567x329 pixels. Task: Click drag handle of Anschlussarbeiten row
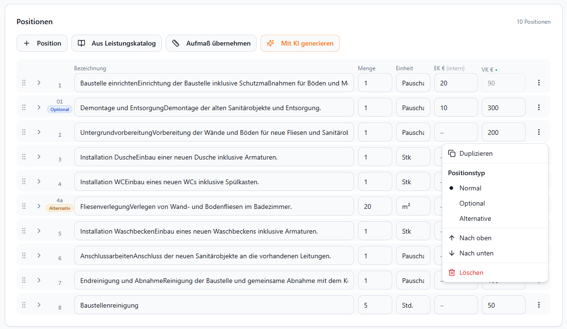24,255
